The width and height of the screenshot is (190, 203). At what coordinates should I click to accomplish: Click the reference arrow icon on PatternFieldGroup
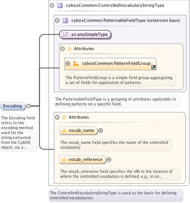[x=153, y=67]
